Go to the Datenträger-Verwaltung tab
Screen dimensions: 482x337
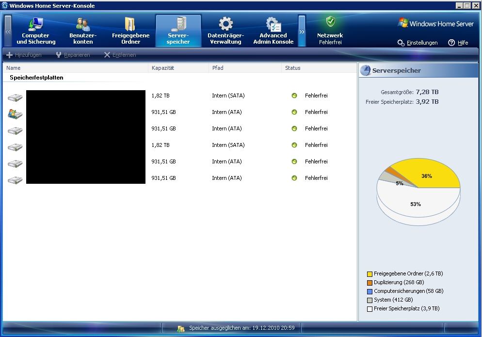(225, 31)
